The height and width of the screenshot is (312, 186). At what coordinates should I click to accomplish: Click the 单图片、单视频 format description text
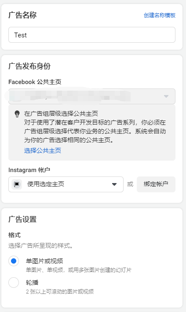[x=79, y=270]
